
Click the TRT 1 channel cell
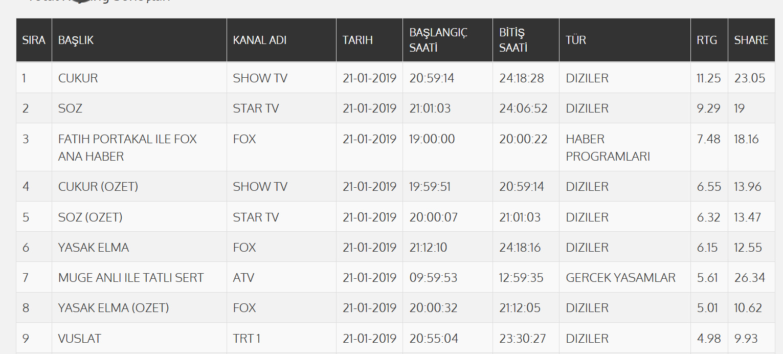247,339
